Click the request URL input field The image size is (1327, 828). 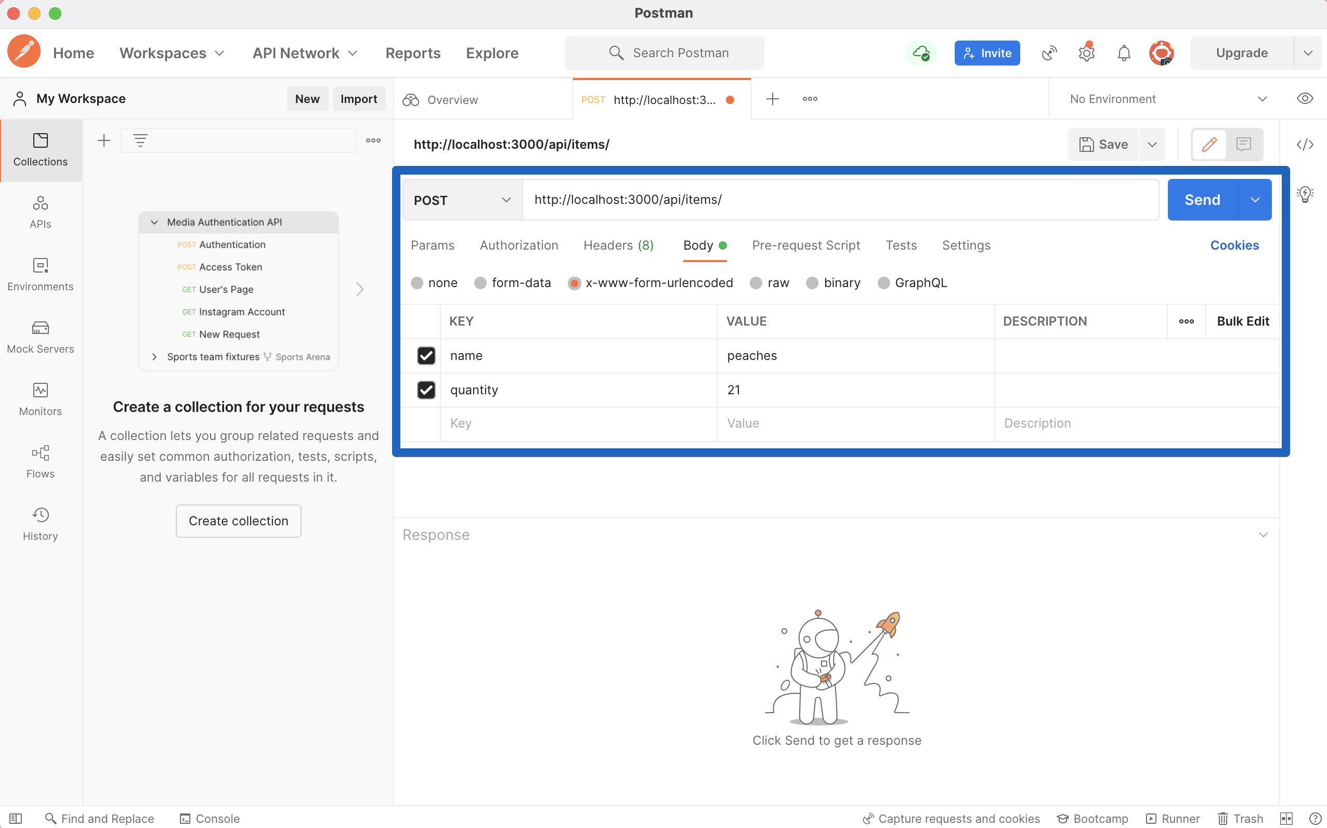(766, 199)
